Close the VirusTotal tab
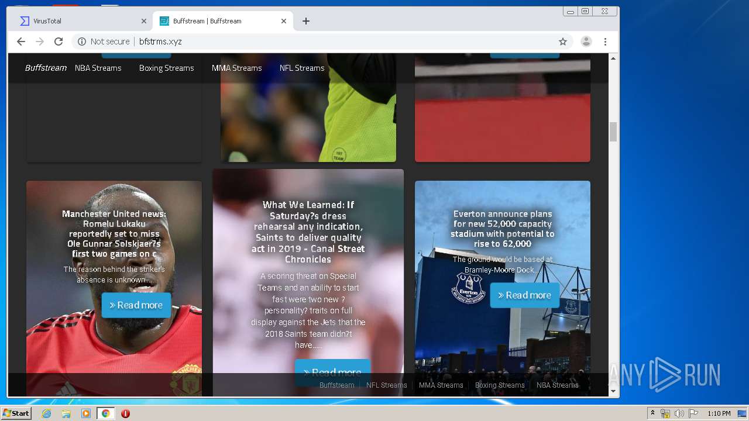This screenshot has width=749, height=421. [x=144, y=21]
